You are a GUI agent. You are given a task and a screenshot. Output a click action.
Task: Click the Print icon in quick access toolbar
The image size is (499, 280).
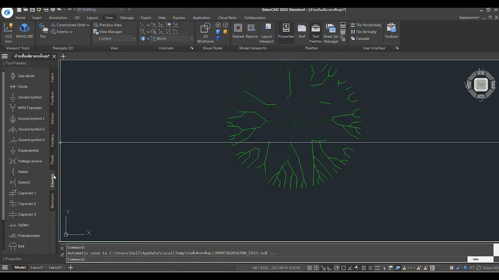52,9
